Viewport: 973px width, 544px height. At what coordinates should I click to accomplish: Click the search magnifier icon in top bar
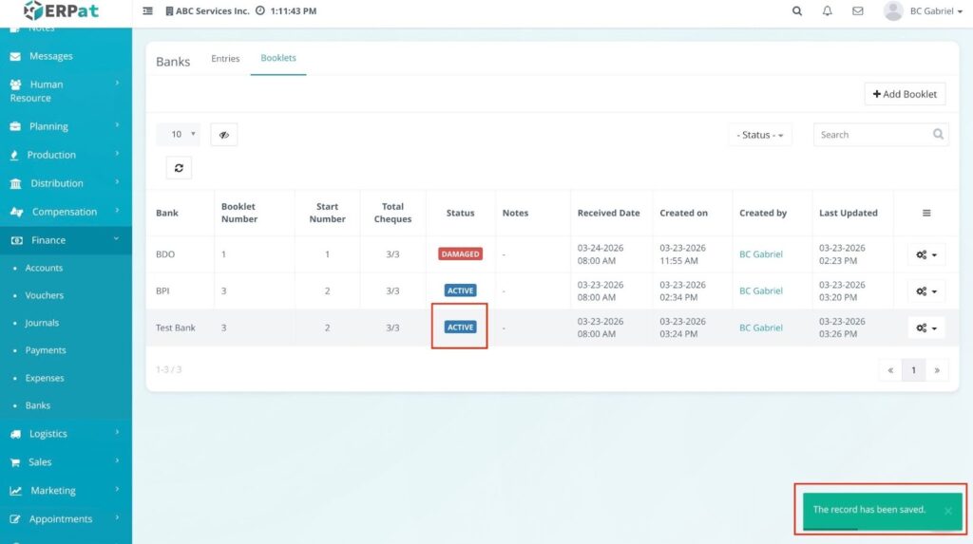(x=797, y=11)
